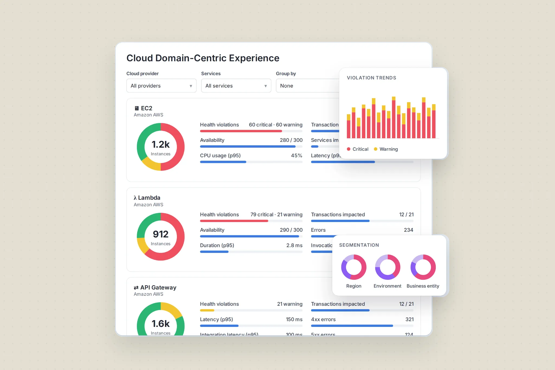
Task: Click EC2 Availability value '280 / 300'
Action: click(x=291, y=140)
